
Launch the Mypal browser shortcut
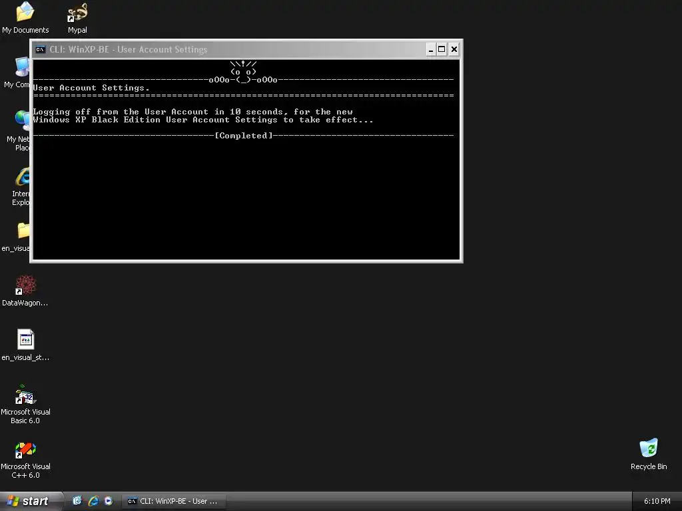77,17
